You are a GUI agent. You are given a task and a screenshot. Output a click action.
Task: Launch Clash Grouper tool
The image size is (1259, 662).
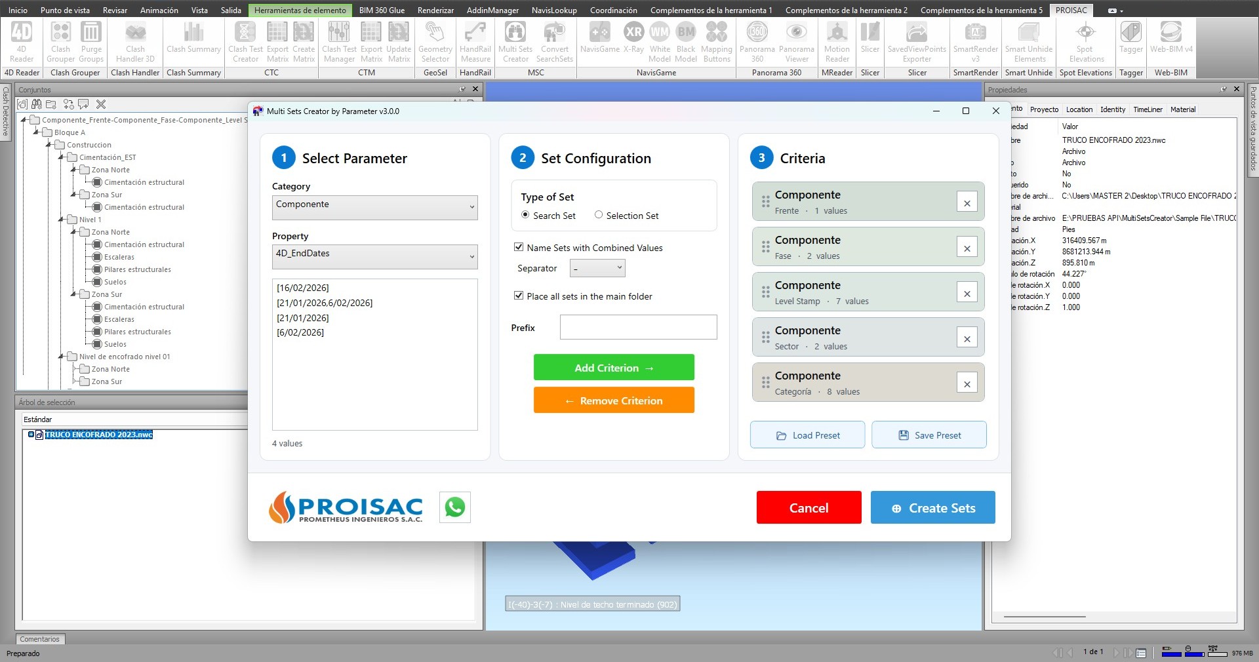pyautogui.click(x=60, y=42)
